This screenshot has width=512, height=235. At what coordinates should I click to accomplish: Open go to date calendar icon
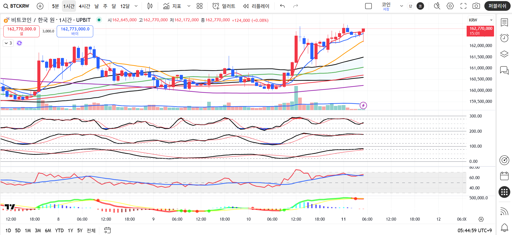[x=107, y=230]
